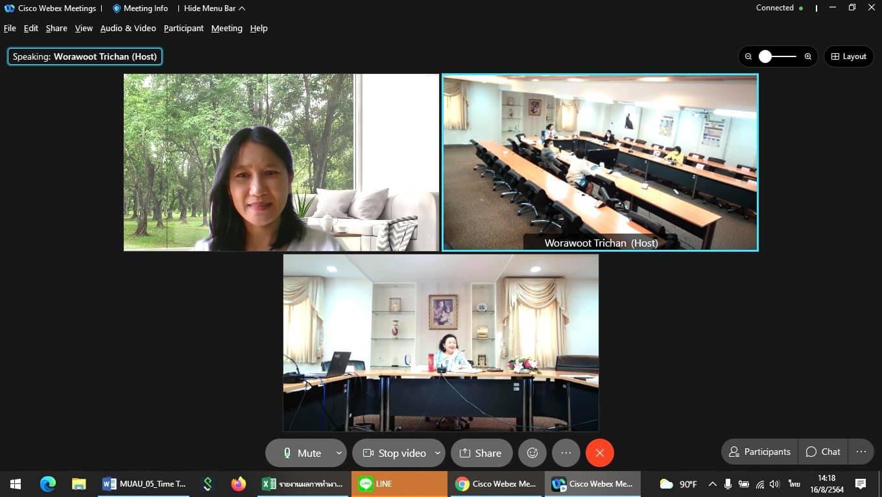Open the Edit menu
Viewport: 882px width, 497px height.
point(31,28)
